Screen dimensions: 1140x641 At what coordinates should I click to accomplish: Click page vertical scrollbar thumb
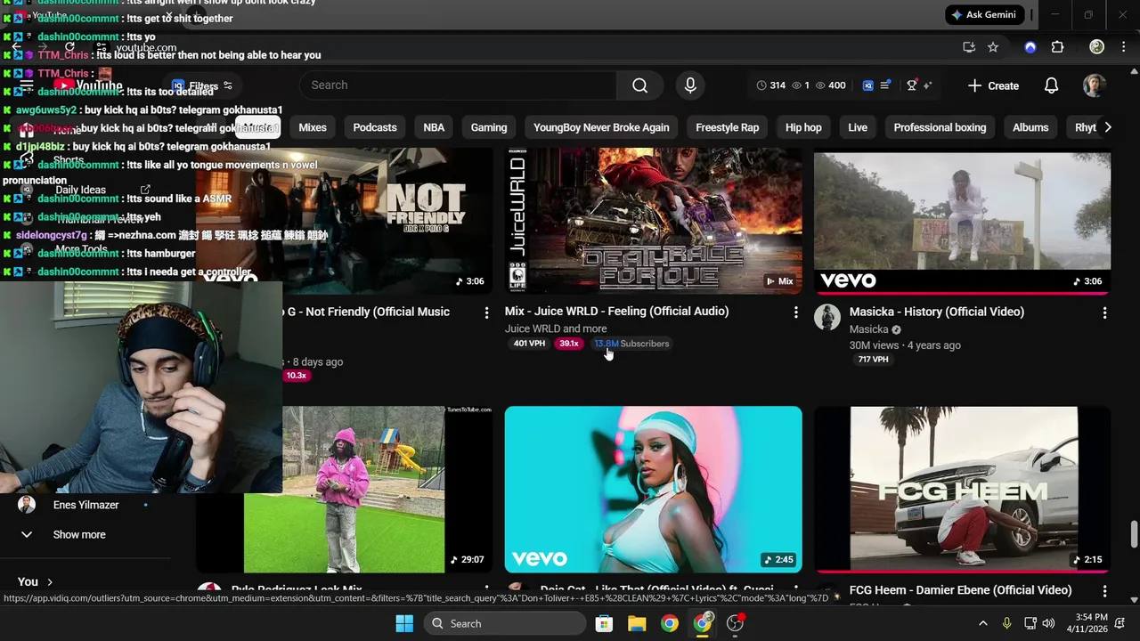click(x=1134, y=534)
